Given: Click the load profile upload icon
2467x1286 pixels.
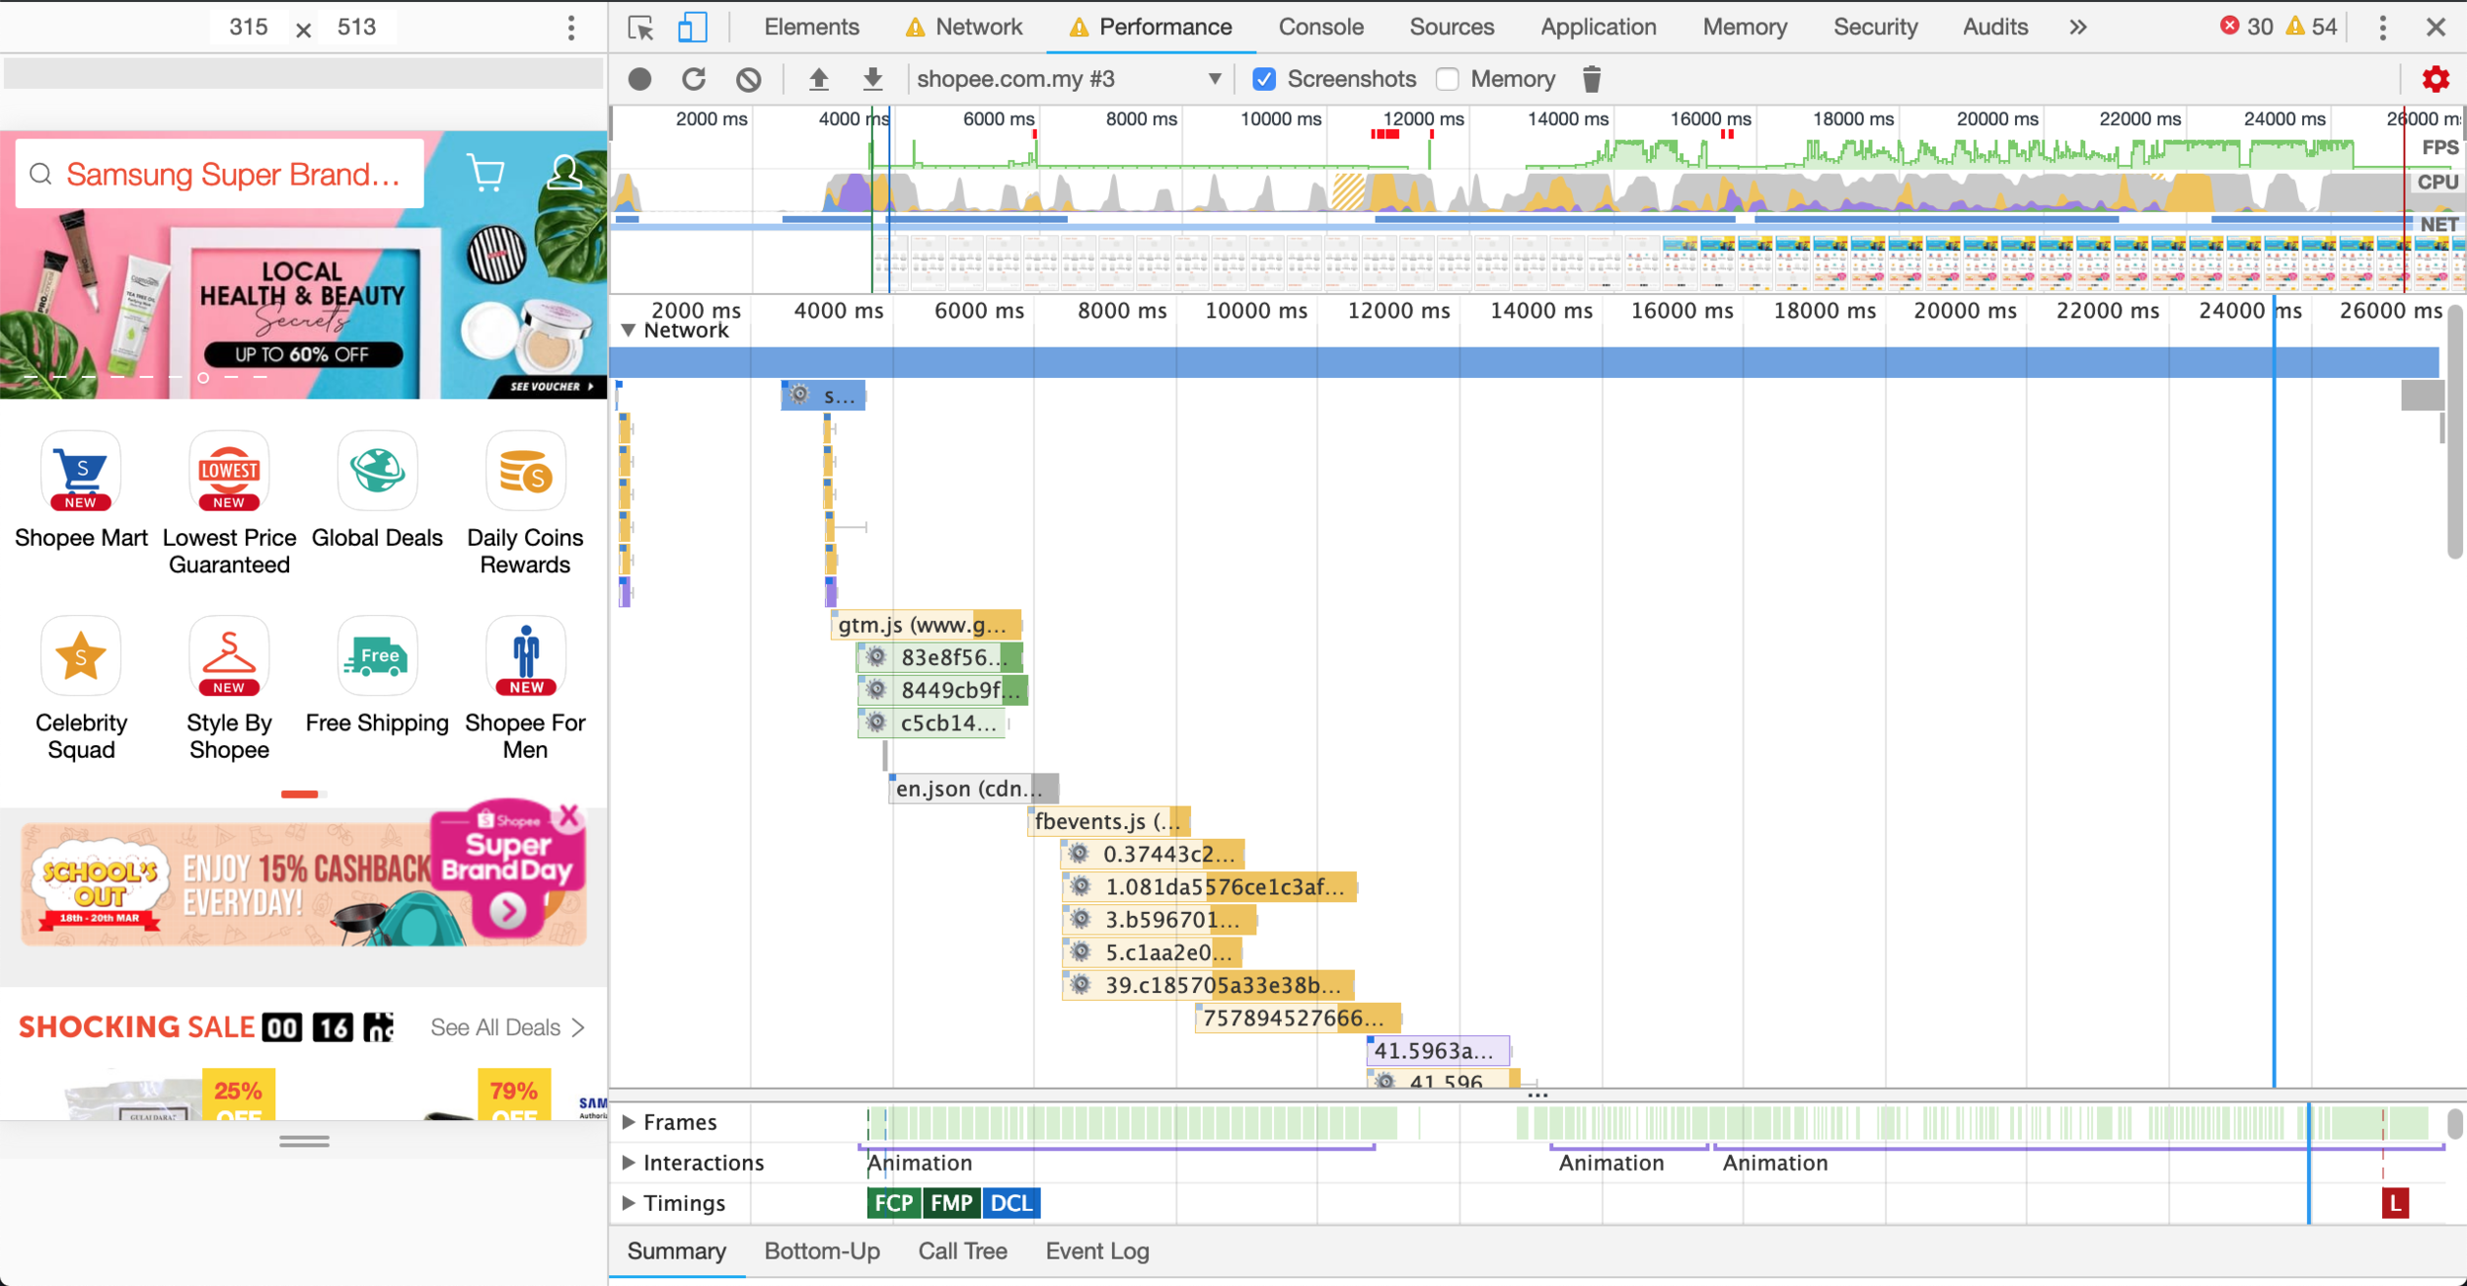Looking at the screenshot, I should pyautogui.click(x=818, y=79).
